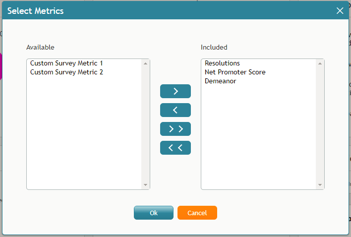Screen dimensions: 351x237
Task: Click the Included list scrollbar track
Action: pos(320,124)
